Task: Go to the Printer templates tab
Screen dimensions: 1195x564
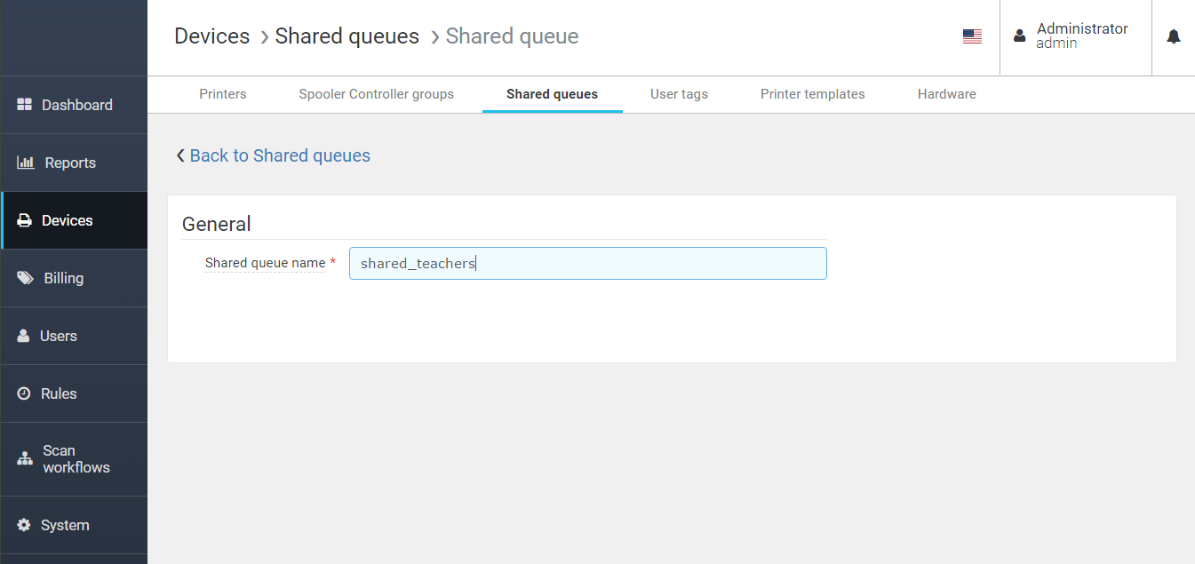Action: coord(812,94)
